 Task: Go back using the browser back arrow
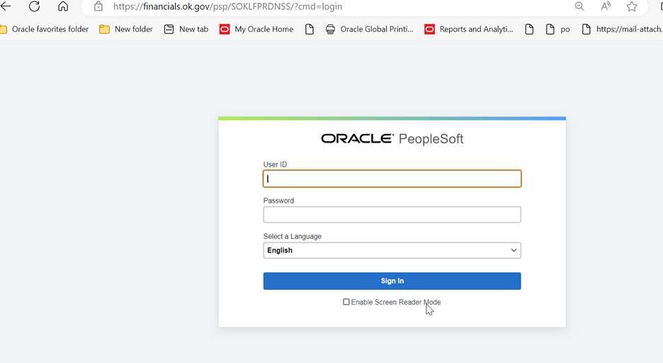coord(6,6)
